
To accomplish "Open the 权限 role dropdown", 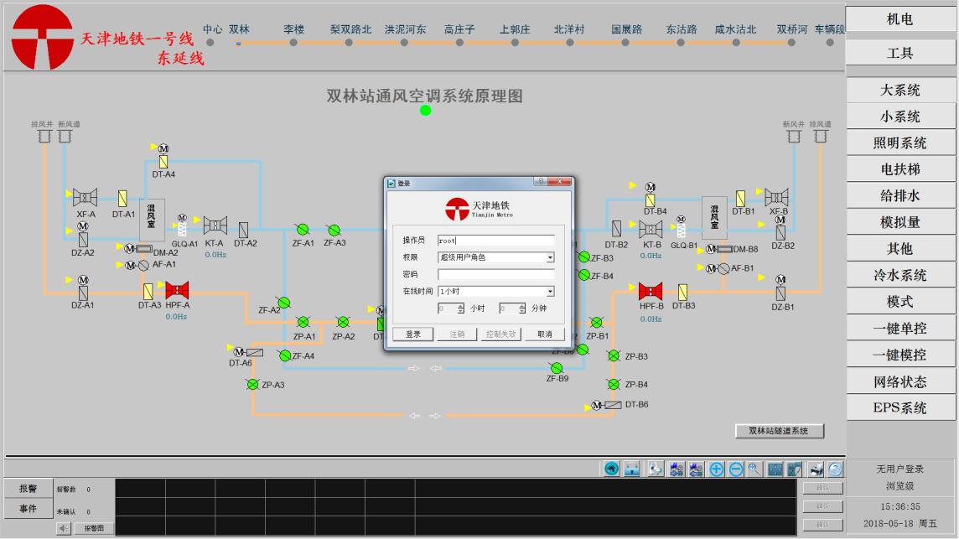I will (550, 257).
